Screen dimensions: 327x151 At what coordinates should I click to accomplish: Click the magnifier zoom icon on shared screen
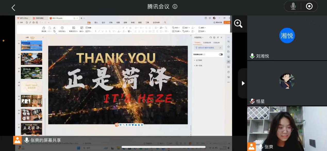(x=238, y=24)
